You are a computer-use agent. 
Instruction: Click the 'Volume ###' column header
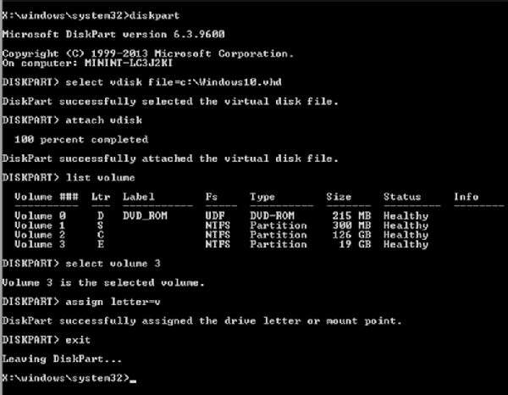coord(47,197)
